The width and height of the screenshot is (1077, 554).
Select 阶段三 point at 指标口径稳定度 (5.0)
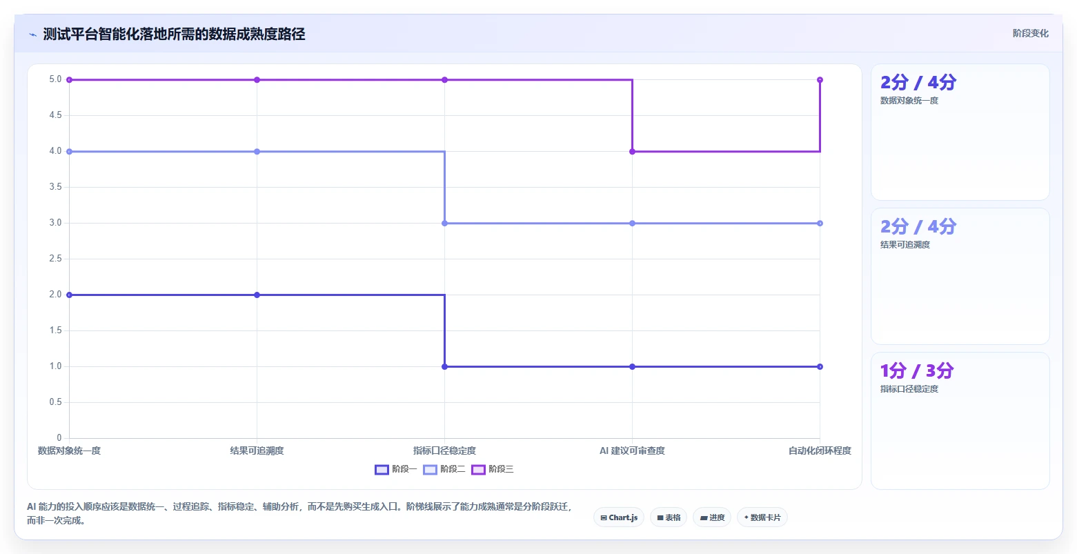coord(444,80)
